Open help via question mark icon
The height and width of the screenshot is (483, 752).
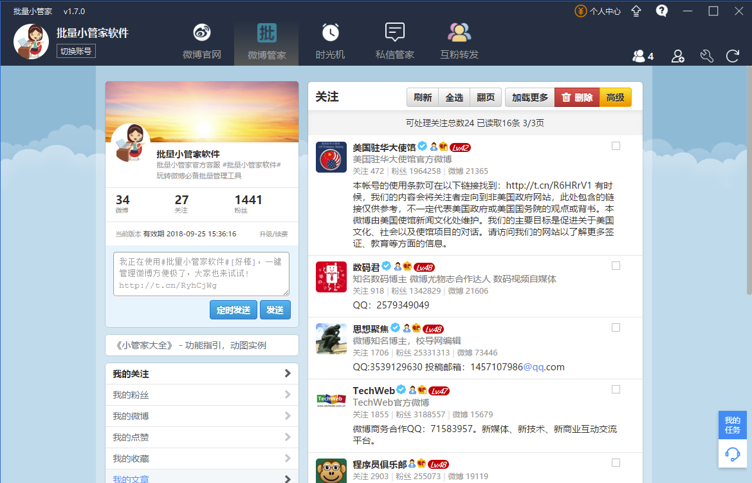pos(662,10)
